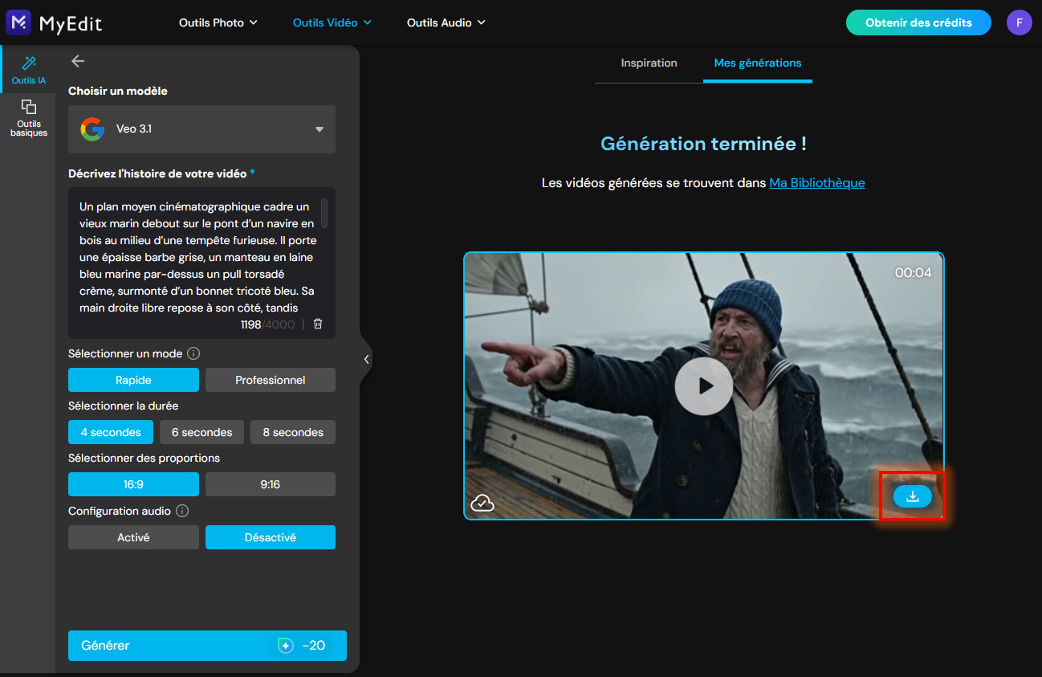The height and width of the screenshot is (677, 1042).
Task: Delete prompt text with trash icon
Action: (x=318, y=324)
